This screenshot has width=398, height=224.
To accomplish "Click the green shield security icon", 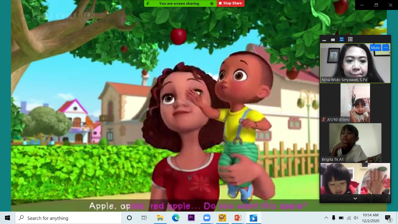I will pyautogui.click(x=212, y=3).
